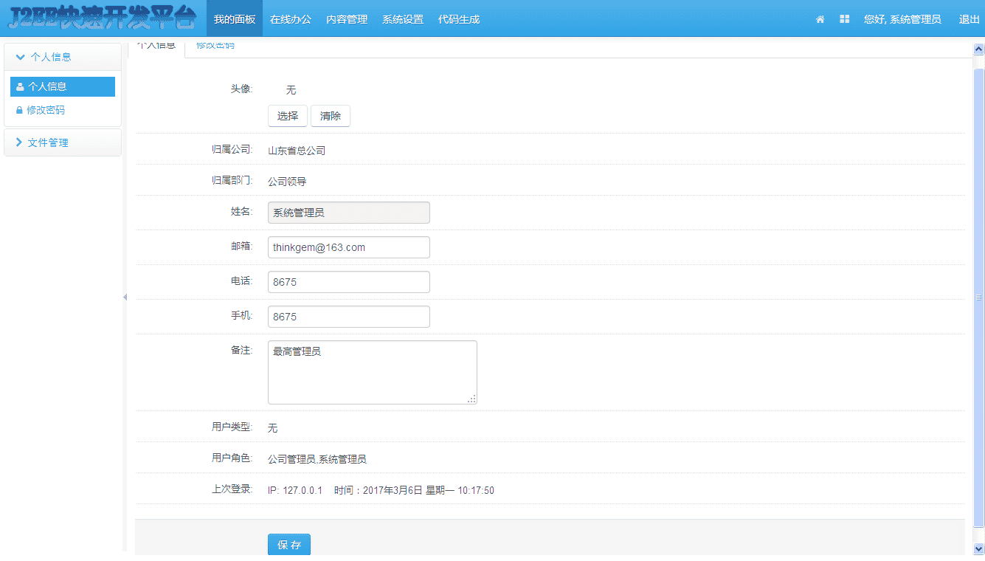This screenshot has height=561, width=985.
Task: Click the home icon in the top bar
Action: [820, 19]
